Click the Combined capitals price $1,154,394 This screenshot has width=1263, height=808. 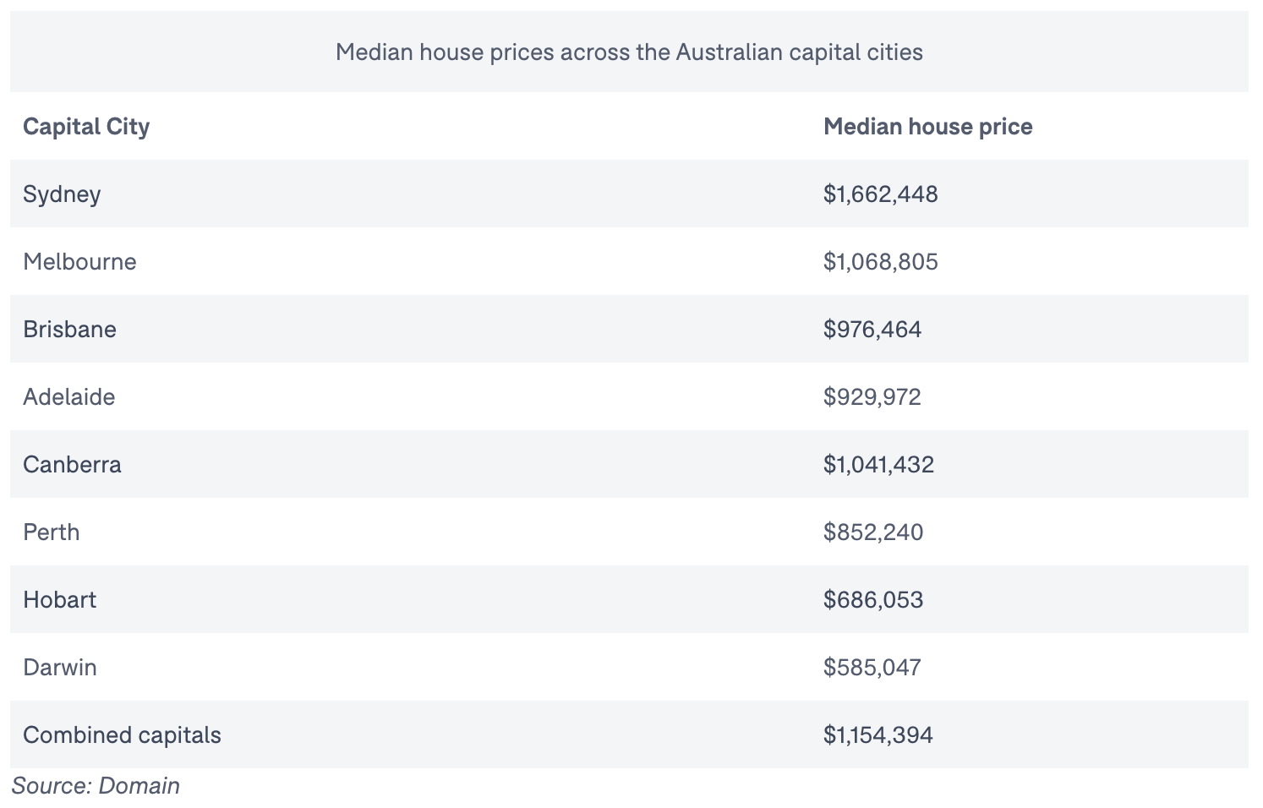(878, 735)
